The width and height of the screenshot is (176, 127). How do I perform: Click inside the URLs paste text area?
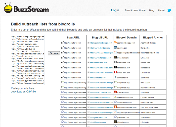28,60
